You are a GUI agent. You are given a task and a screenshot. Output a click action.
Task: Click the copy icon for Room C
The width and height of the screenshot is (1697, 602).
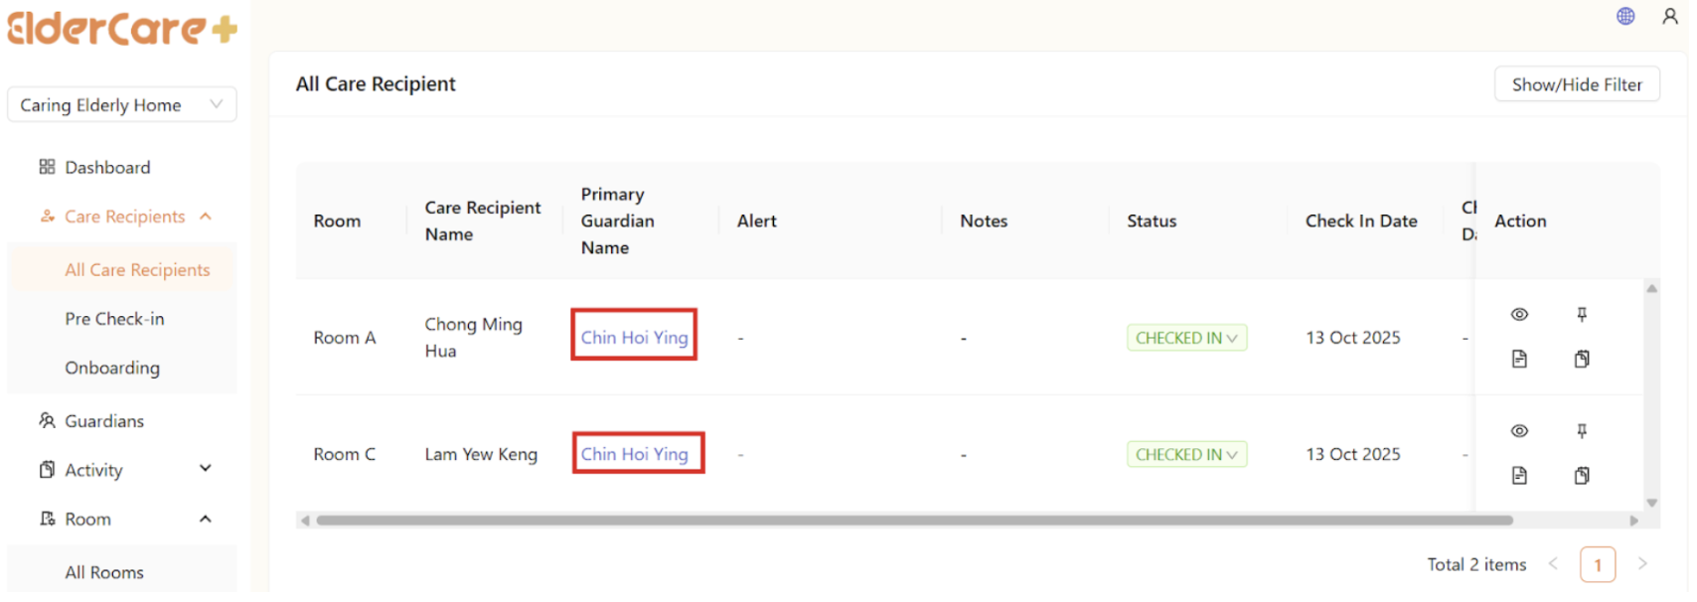tap(1582, 476)
